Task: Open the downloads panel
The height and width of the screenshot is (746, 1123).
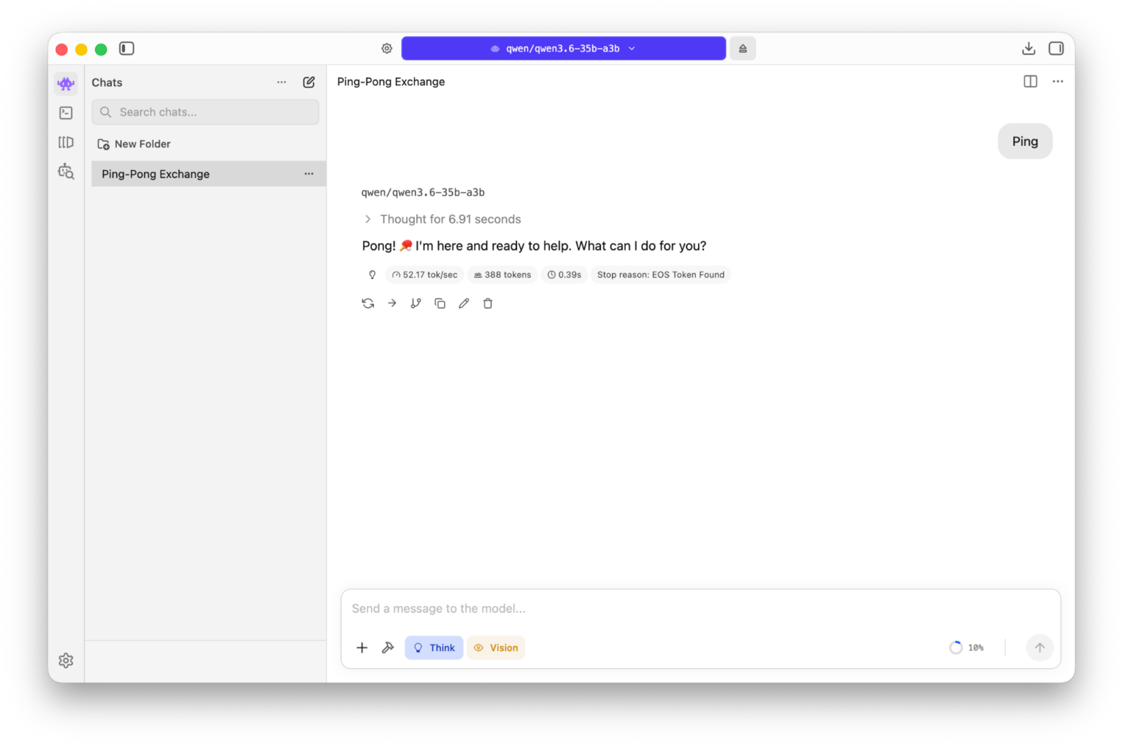Action: pyautogui.click(x=1029, y=49)
